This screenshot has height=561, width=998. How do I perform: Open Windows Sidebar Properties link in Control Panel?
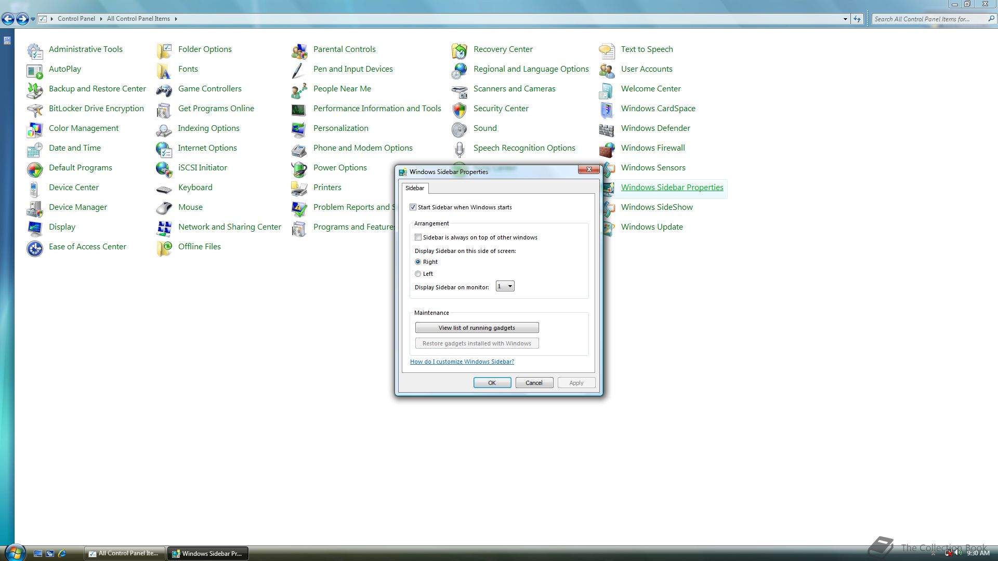click(672, 188)
